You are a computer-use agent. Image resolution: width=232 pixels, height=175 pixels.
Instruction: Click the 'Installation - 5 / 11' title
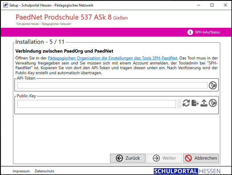pos(40,42)
